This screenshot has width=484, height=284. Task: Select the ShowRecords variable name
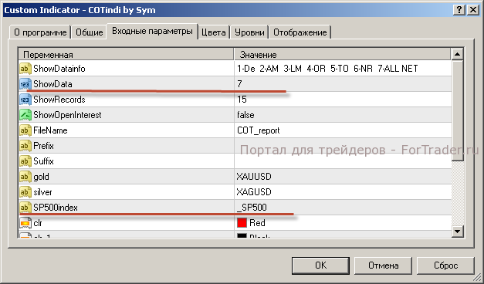[59, 100]
